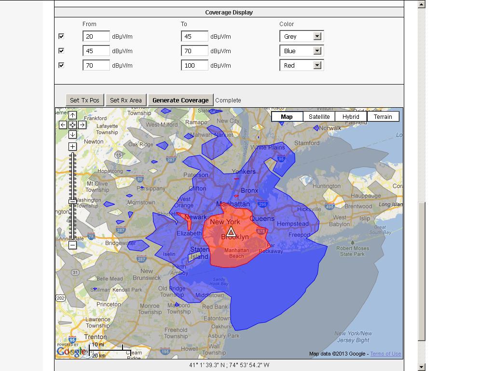Image resolution: width=494 pixels, height=371 pixels.
Task: Click the Princeton label on the map
Action: [x=109, y=304]
